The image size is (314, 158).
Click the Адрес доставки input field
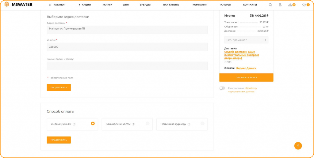(127, 30)
